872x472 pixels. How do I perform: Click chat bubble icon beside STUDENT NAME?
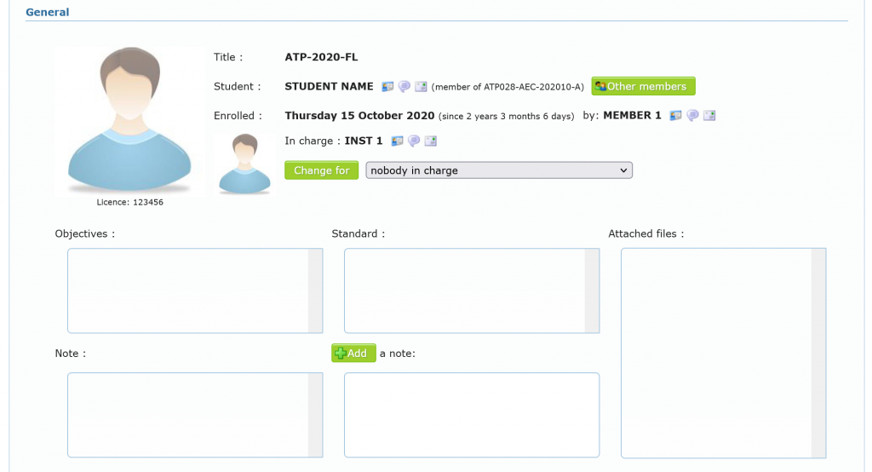click(404, 86)
